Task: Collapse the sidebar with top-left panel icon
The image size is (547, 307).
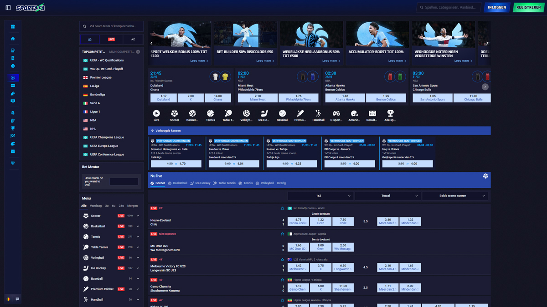Action: click(x=8, y=8)
